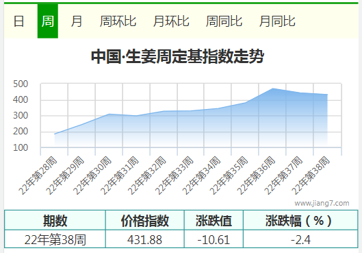Click the 22年第38周 axis label on chart
The width and height of the screenshot is (362, 253).
pyautogui.click(x=311, y=176)
